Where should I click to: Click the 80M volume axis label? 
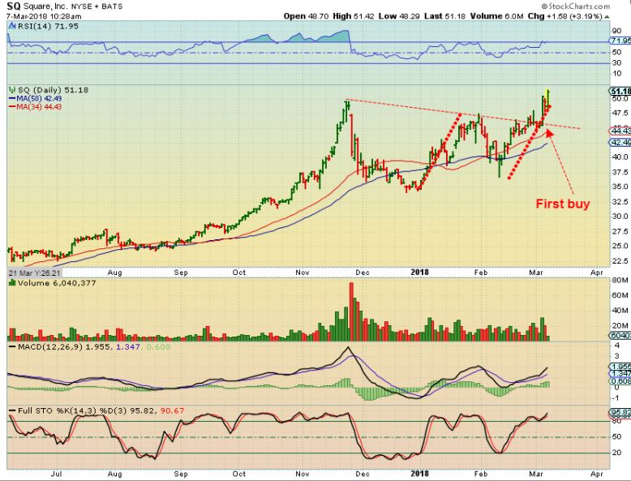[620, 280]
